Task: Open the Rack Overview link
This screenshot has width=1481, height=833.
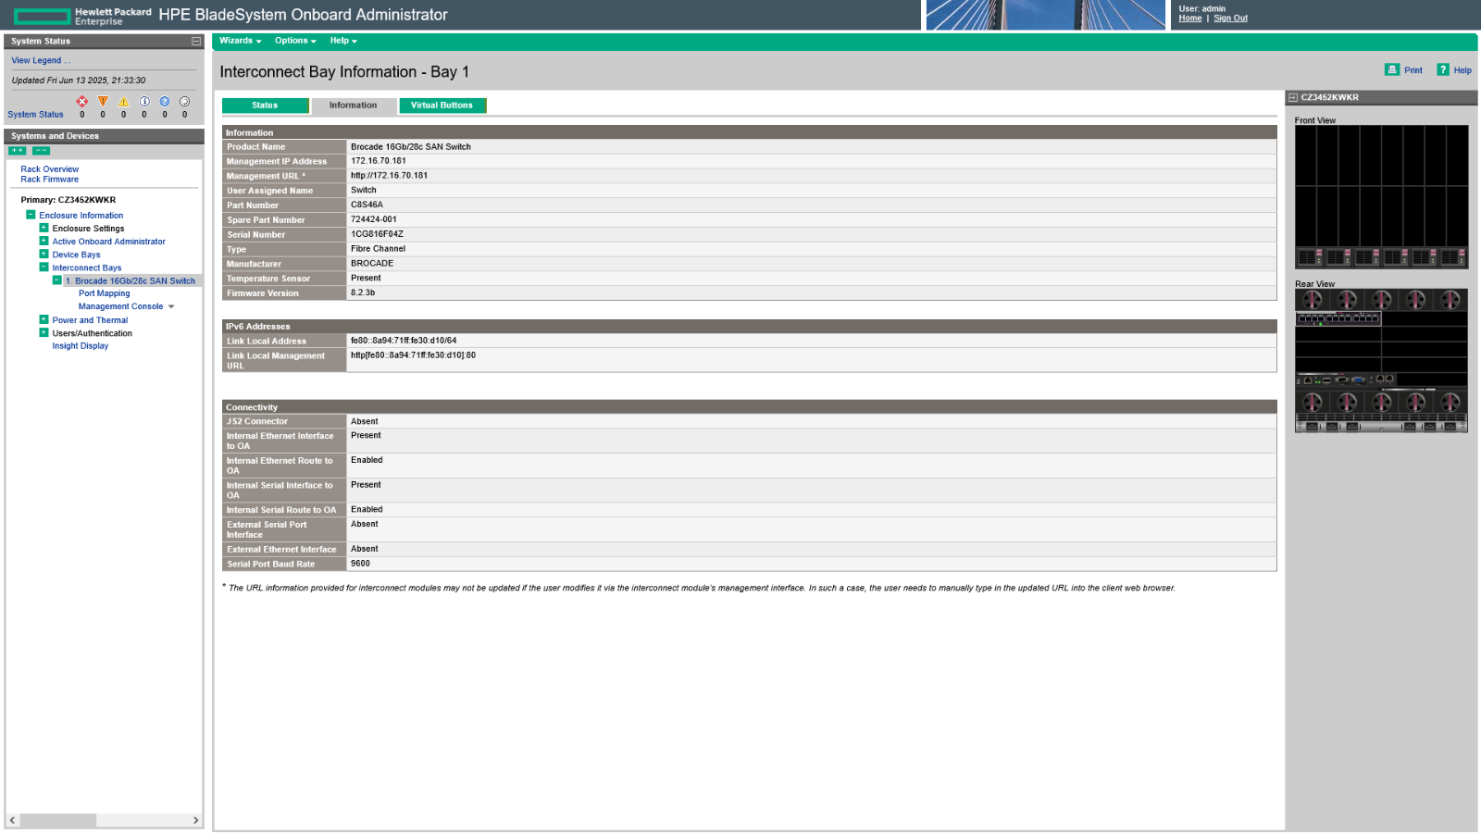Action: pyautogui.click(x=50, y=169)
